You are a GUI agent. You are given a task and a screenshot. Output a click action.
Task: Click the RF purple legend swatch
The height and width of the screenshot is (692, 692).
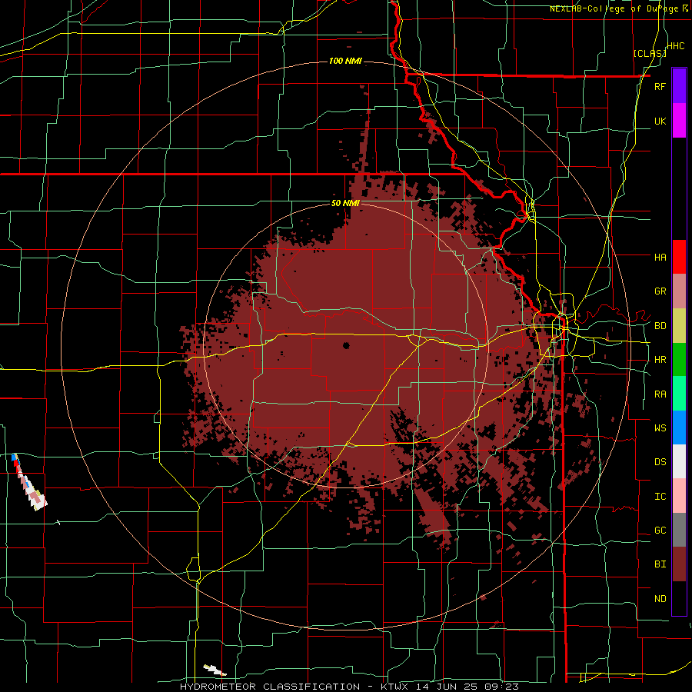[679, 86]
